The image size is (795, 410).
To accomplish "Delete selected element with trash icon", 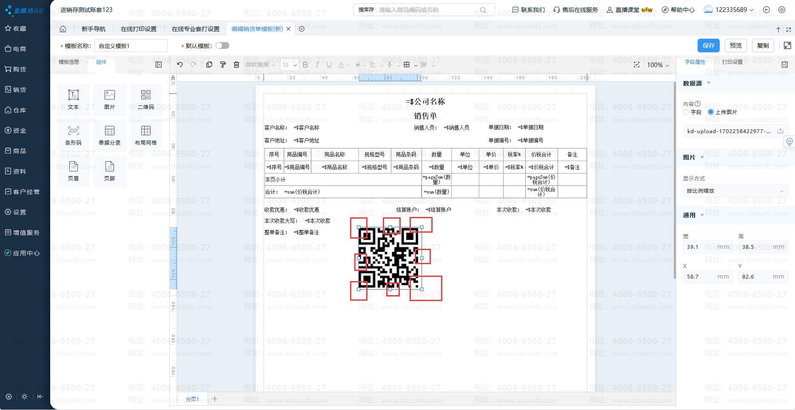I will coord(237,65).
